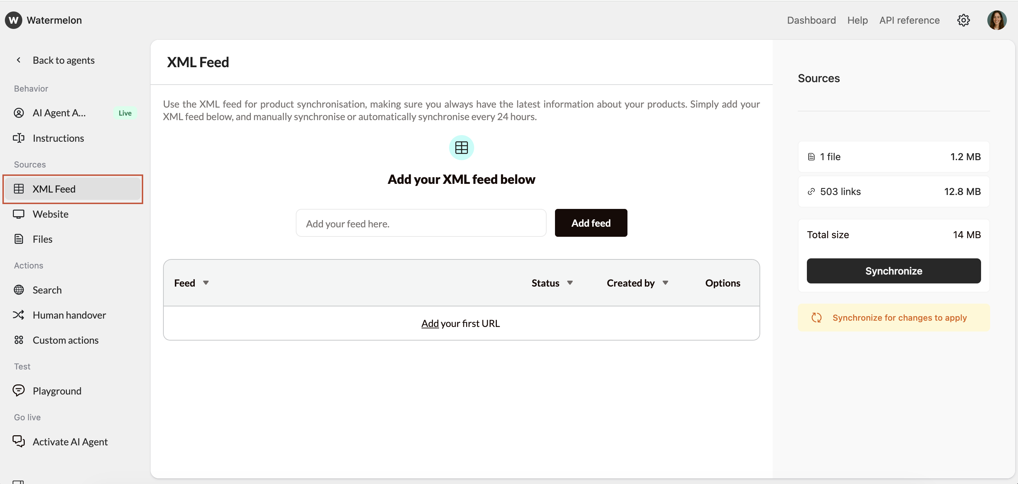Expand the Feed column sort dropdown
Image resolution: width=1018 pixels, height=484 pixels.
[x=206, y=282]
